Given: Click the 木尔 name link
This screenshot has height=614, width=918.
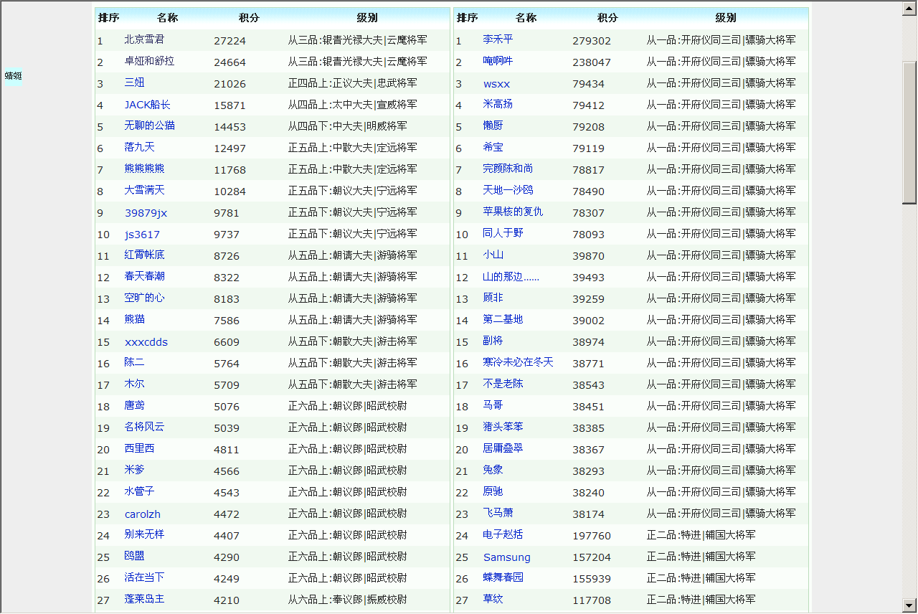Looking at the screenshot, I should (x=135, y=384).
